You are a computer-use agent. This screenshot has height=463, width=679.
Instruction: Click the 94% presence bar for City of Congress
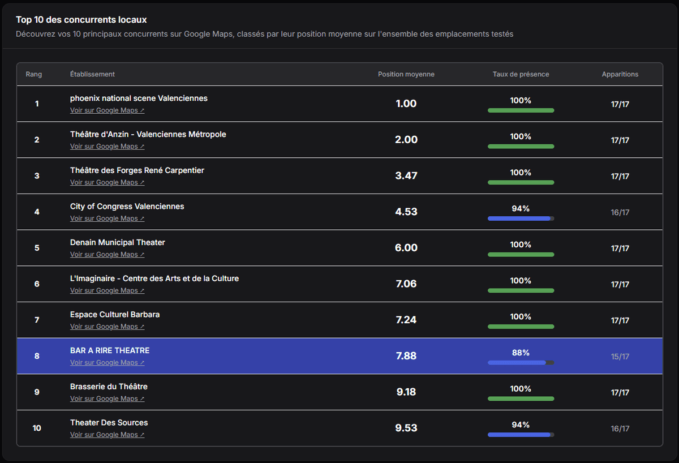click(x=521, y=218)
